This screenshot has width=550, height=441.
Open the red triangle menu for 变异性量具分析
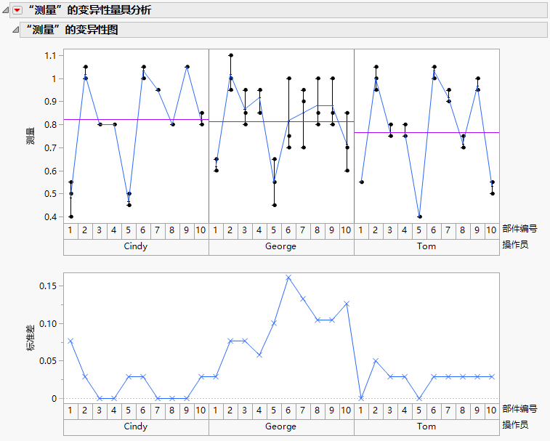click(x=17, y=10)
